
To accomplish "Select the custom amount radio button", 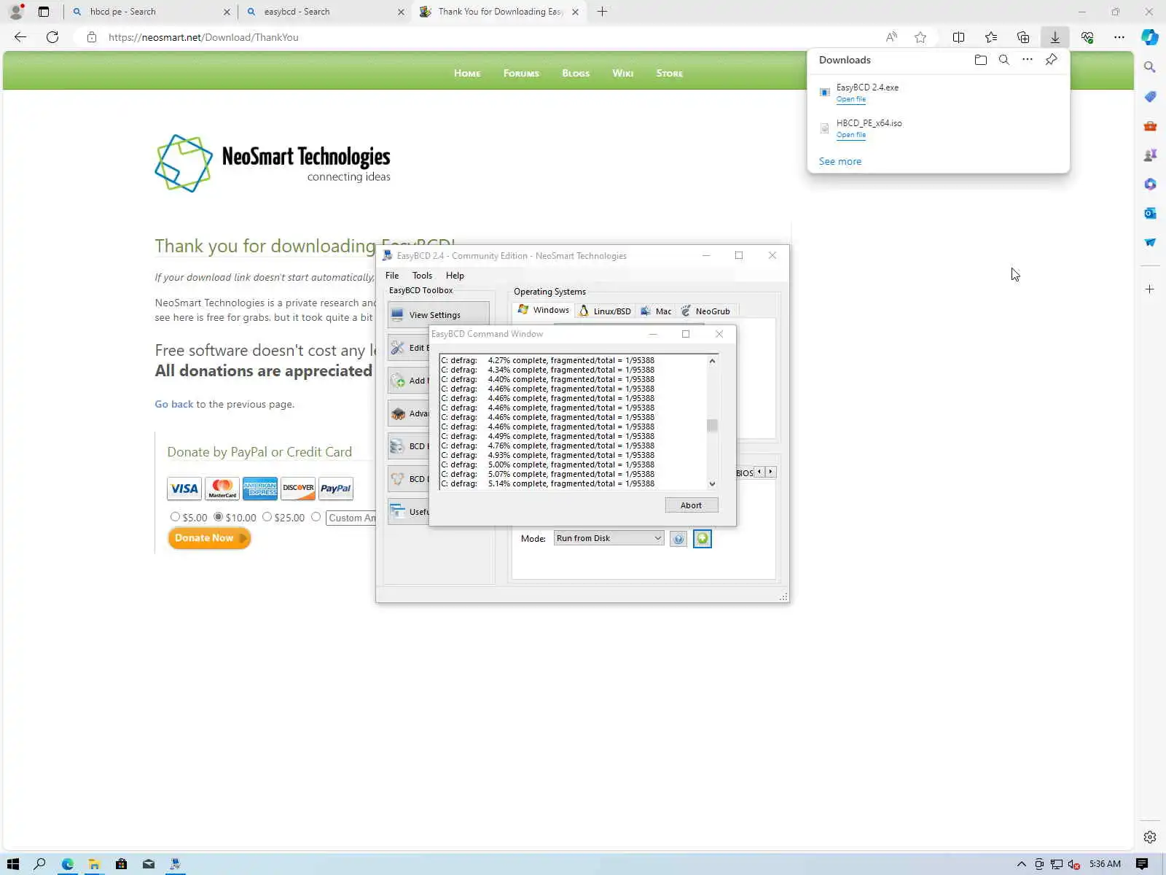I will click(x=316, y=516).
